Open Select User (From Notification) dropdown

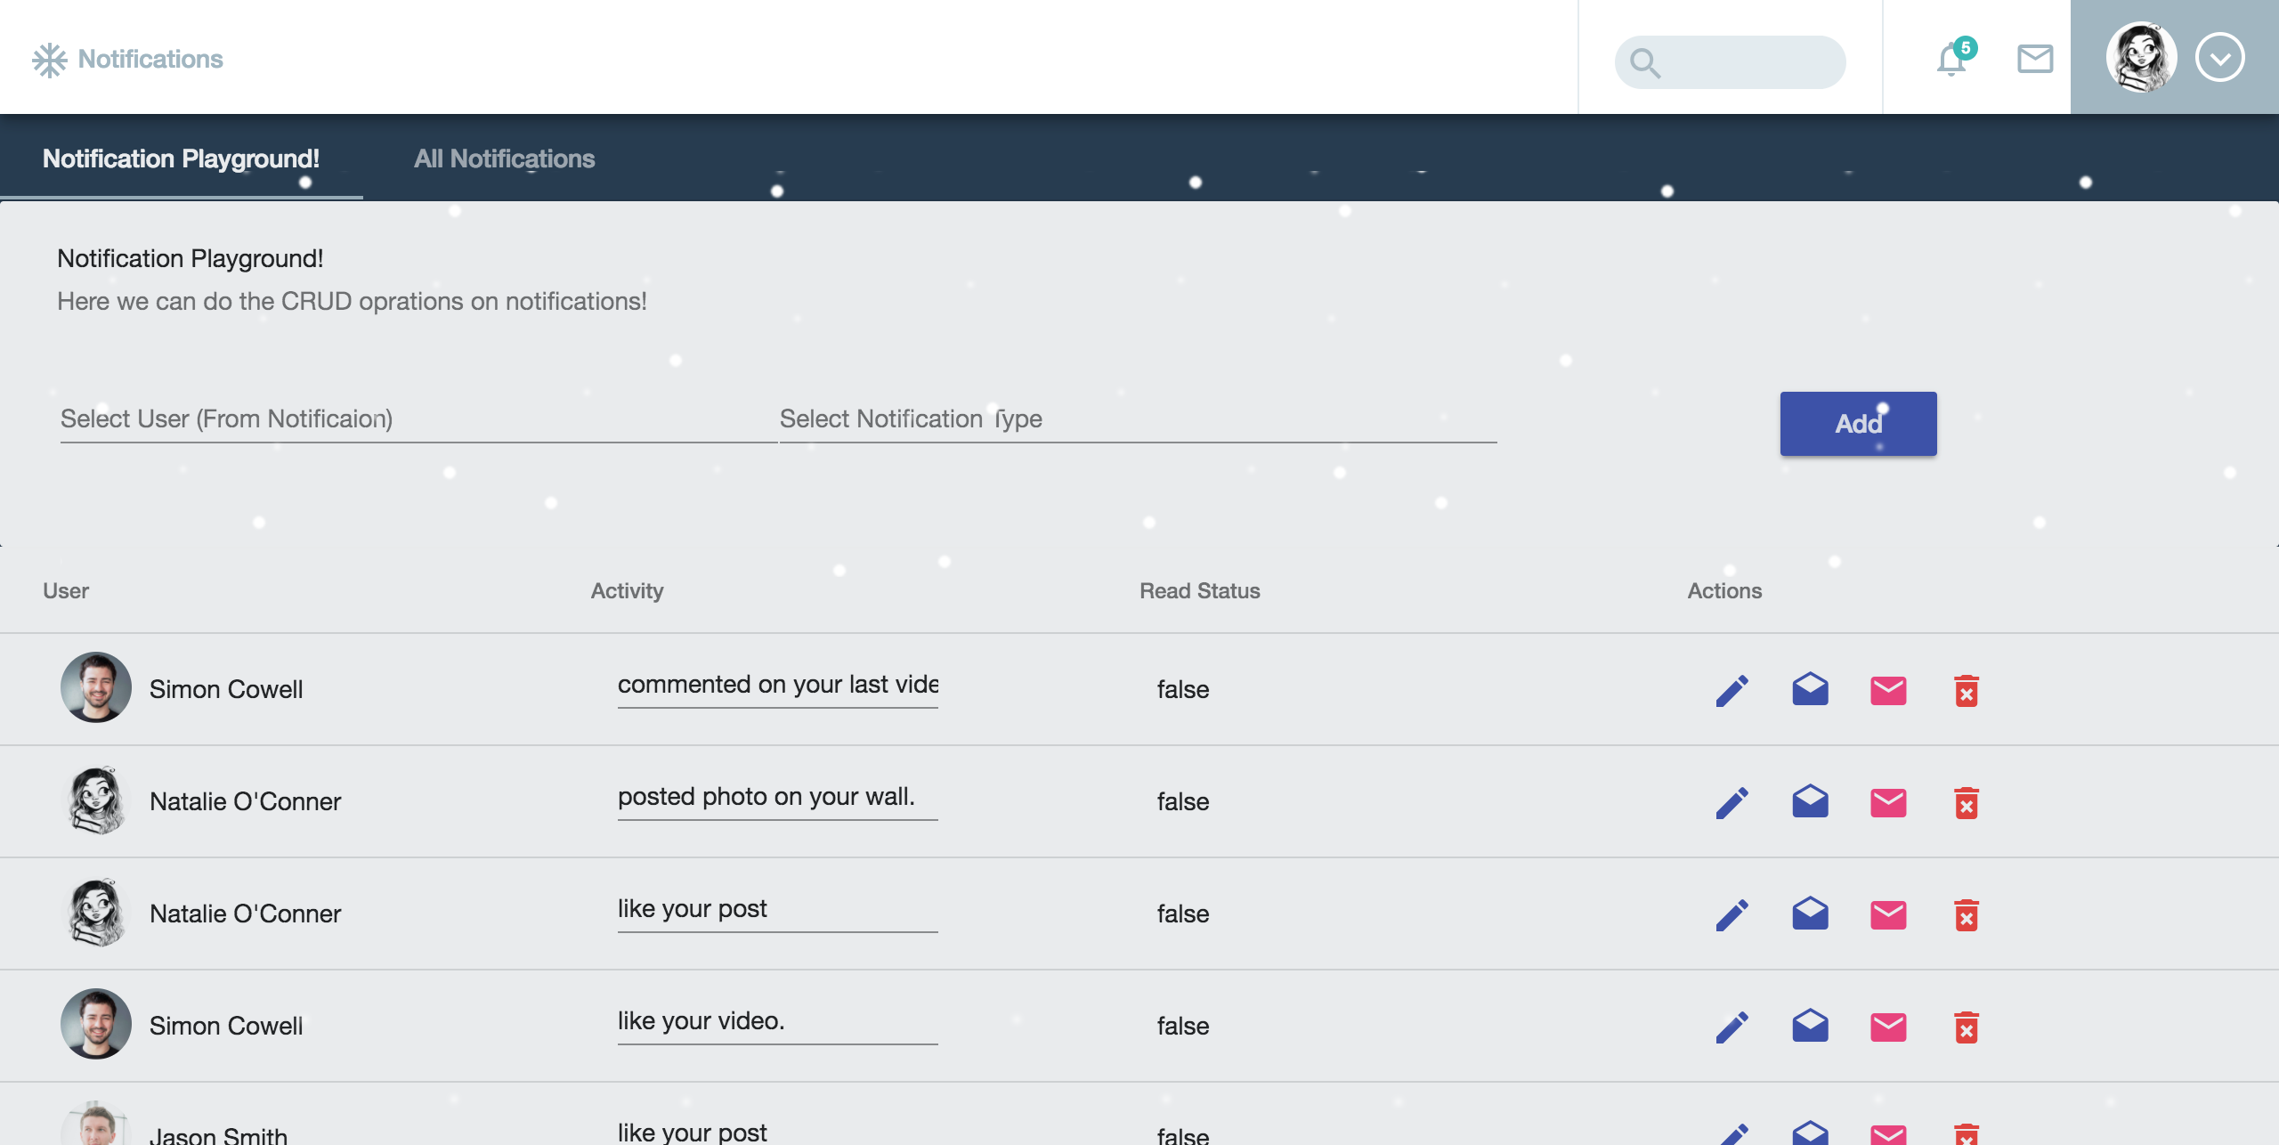point(417,419)
